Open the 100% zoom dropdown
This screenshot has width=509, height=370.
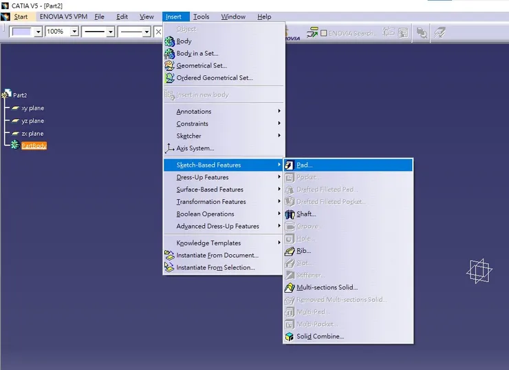click(75, 32)
